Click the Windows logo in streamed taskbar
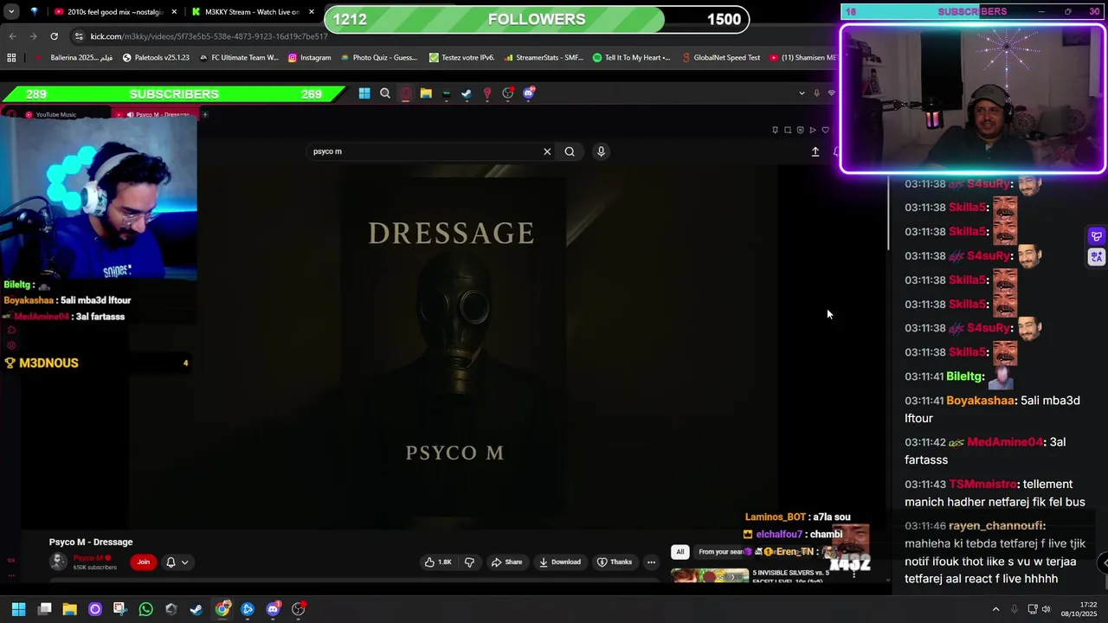This screenshot has width=1108, height=623. tap(364, 93)
